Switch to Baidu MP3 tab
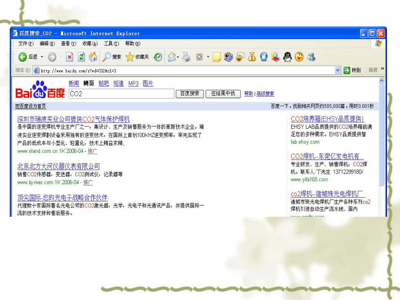The width and height of the screenshot is (400, 300). tap(133, 83)
